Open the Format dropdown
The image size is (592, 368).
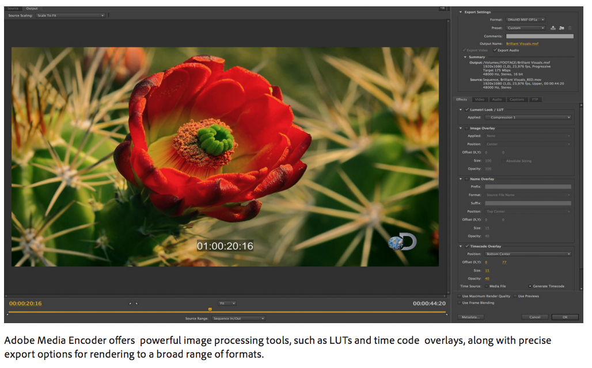pyautogui.click(x=525, y=20)
